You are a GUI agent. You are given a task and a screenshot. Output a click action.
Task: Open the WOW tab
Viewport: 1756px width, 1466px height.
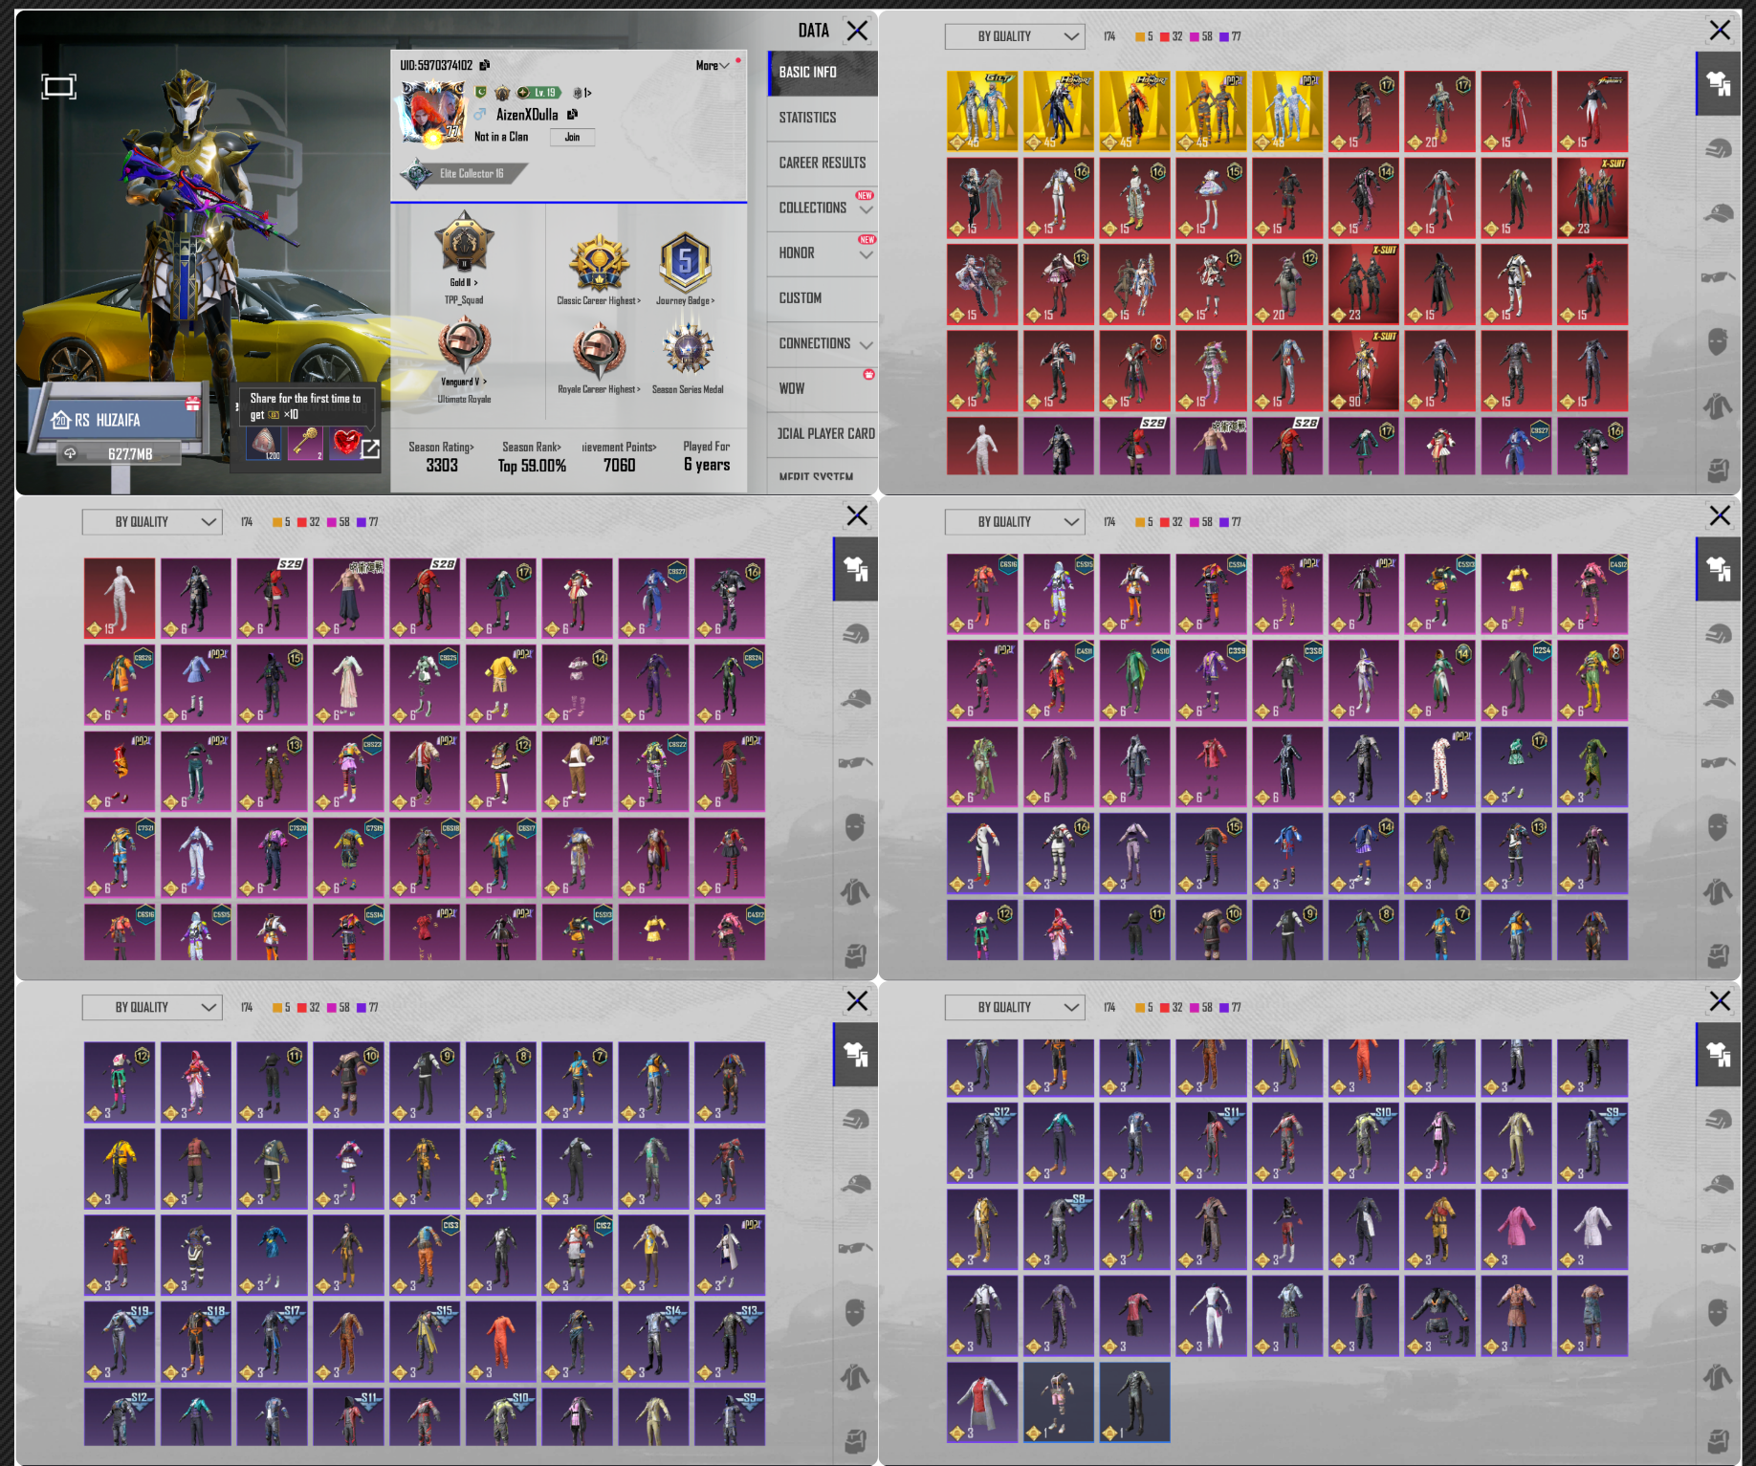pyautogui.click(x=823, y=388)
